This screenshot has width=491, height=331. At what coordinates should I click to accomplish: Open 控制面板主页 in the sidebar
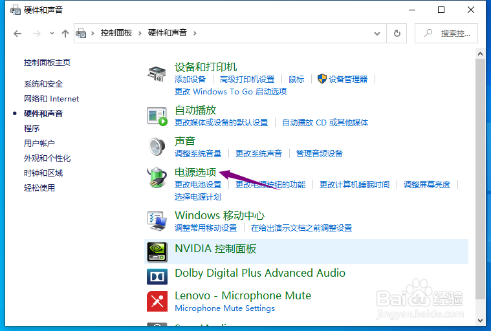click(x=47, y=63)
